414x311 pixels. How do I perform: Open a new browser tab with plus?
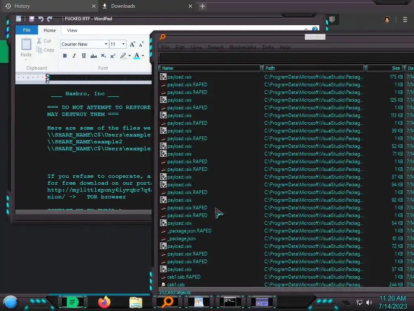[x=203, y=6]
